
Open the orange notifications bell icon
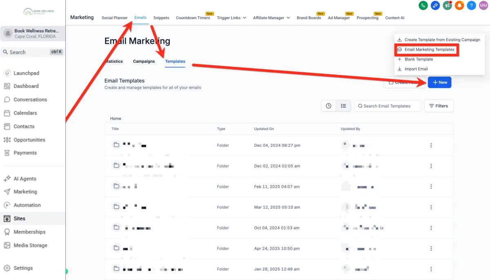tap(459, 6)
